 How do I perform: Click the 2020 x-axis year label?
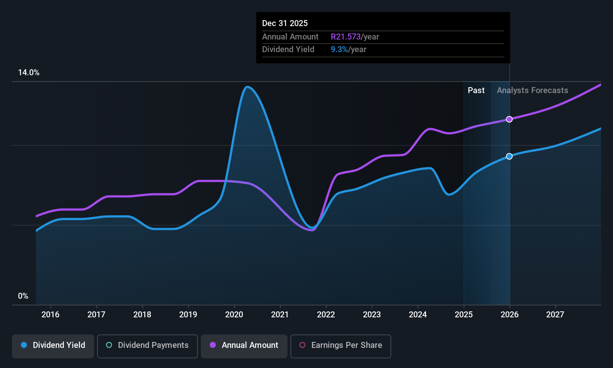coord(234,315)
